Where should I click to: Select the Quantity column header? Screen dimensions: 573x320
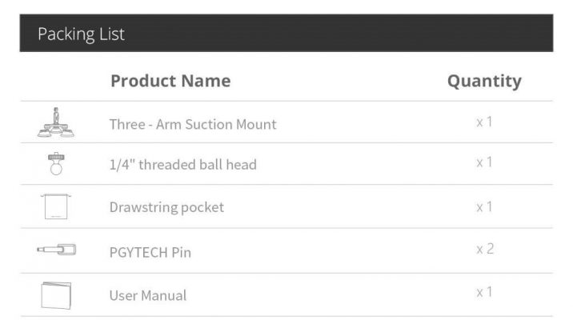coord(484,81)
